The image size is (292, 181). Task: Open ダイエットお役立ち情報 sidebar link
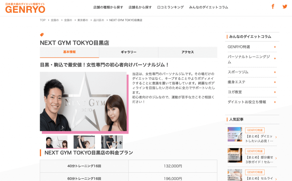tap(247, 102)
